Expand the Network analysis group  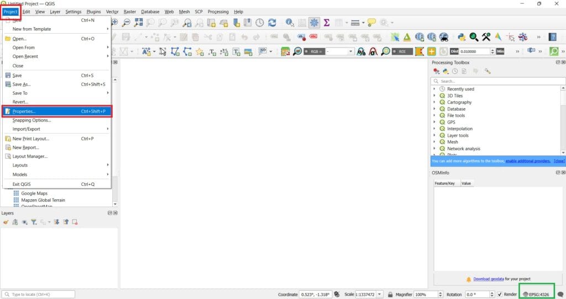tap(434, 148)
